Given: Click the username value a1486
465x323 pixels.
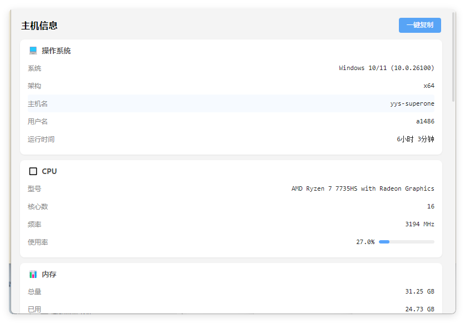Looking at the screenshot, I should (425, 121).
